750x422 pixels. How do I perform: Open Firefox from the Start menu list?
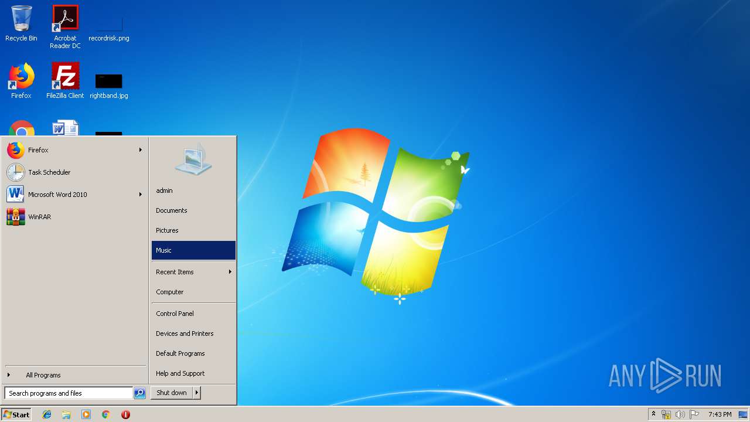(x=74, y=150)
